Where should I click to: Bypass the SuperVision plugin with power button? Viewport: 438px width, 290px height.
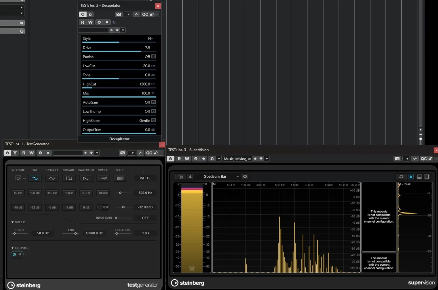point(171,159)
